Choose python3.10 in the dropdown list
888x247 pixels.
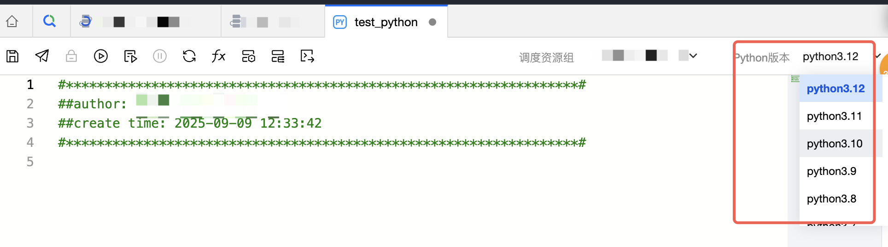pyautogui.click(x=835, y=144)
